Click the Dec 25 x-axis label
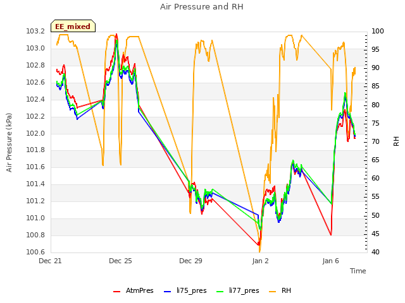This screenshot has height=303, width=405. click(120, 261)
